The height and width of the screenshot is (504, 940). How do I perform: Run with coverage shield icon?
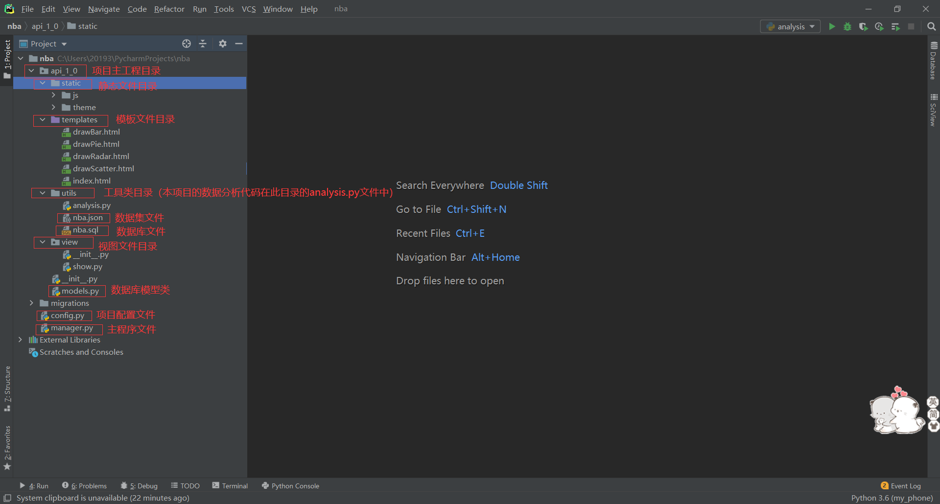pyautogui.click(x=863, y=26)
